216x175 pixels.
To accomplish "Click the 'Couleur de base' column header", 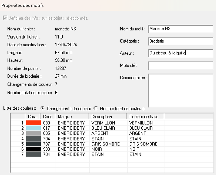I will click(x=146, y=117).
